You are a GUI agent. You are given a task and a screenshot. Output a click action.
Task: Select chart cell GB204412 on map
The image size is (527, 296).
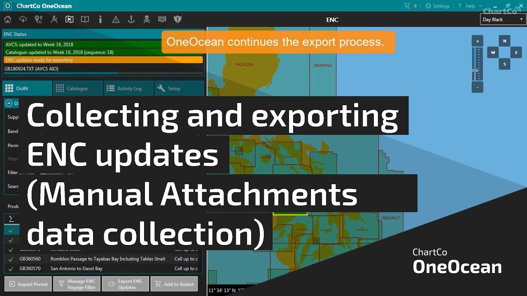click(322, 65)
